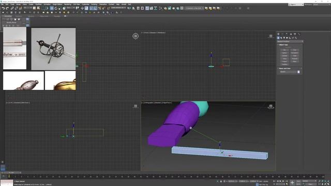This screenshot has width=331, height=186.
Task: Switch to Hierarchy command panel tab
Action: [287, 34]
